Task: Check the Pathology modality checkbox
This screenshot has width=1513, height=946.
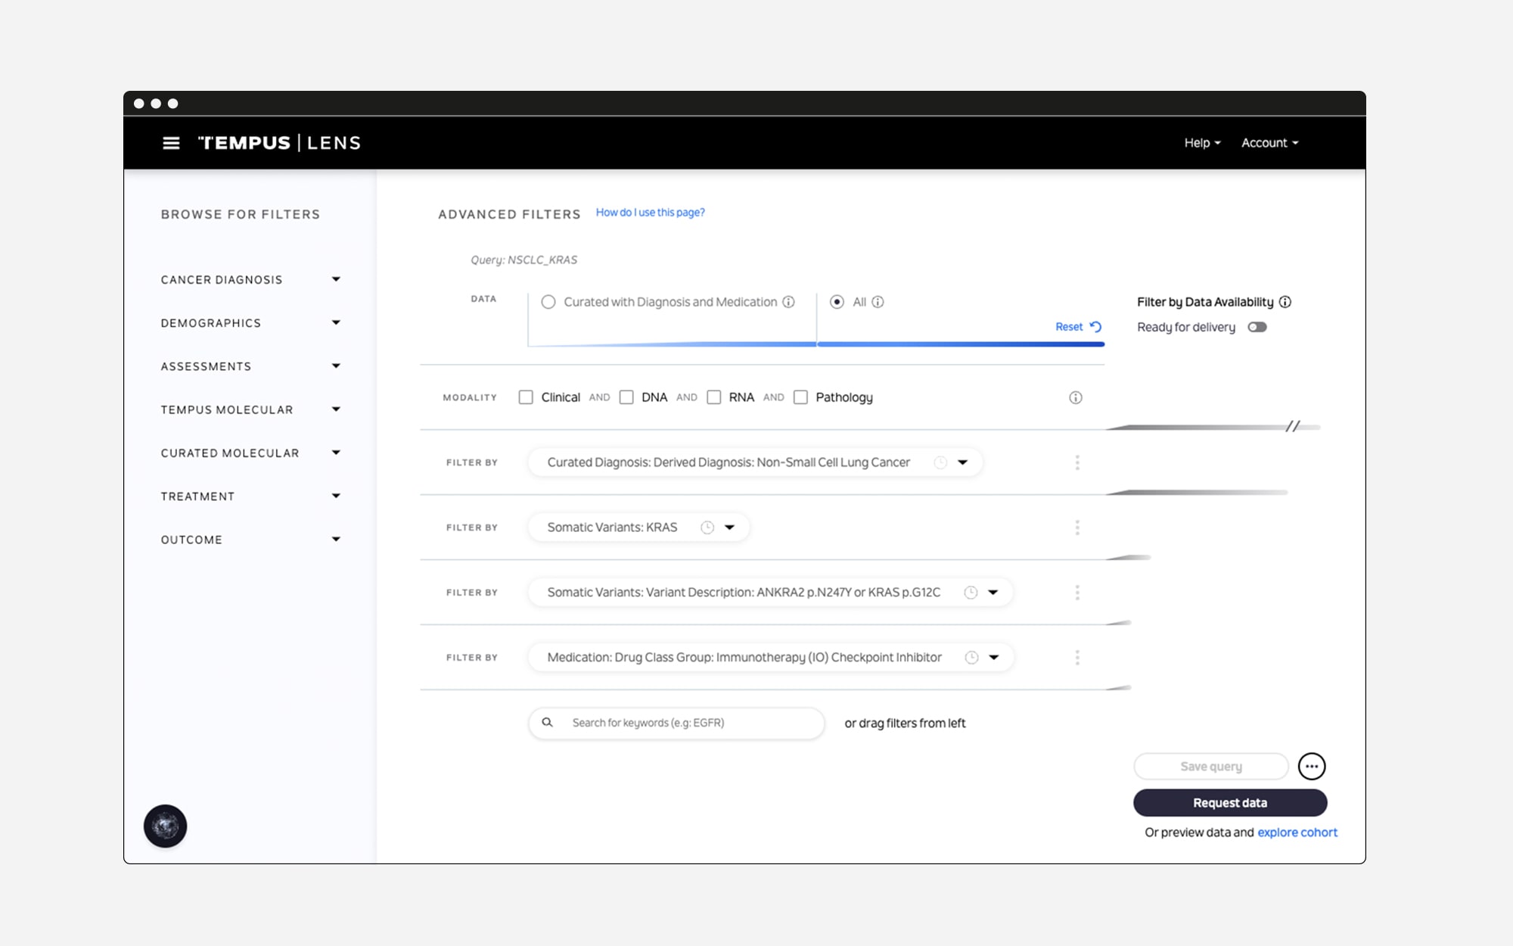Action: [800, 397]
